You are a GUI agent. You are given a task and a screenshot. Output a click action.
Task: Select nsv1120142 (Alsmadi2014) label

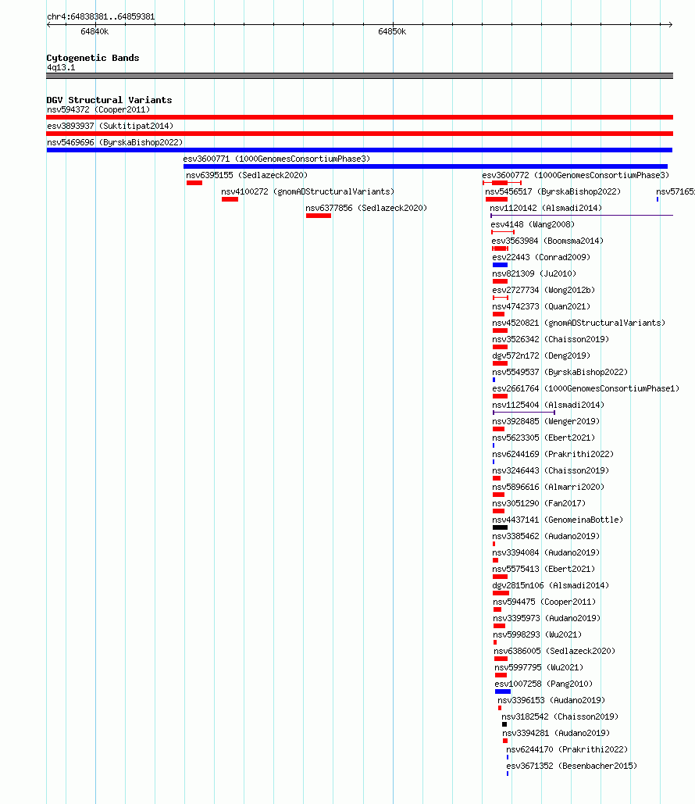pos(546,208)
